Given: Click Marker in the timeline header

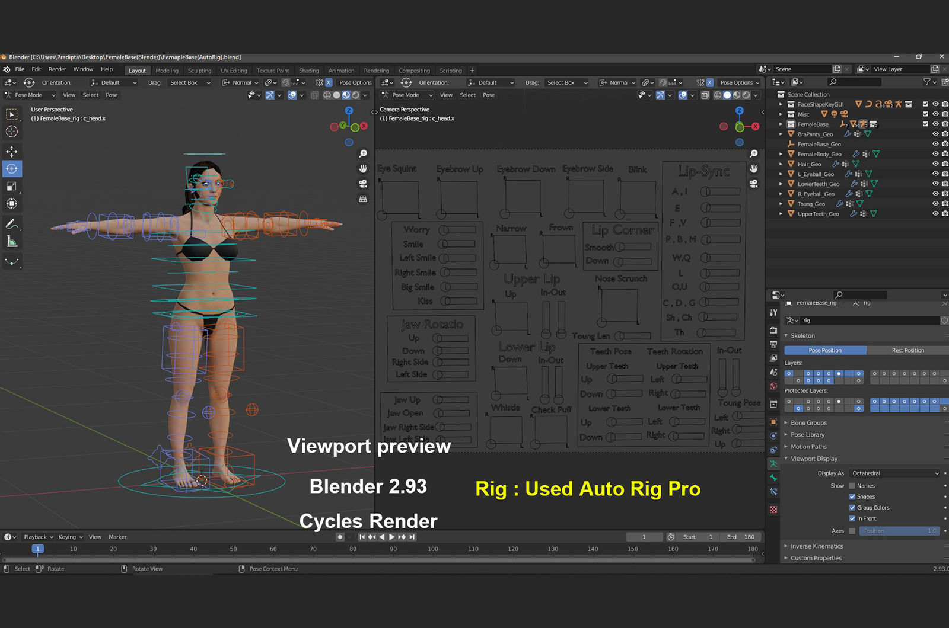Looking at the screenshot, I should (117, 537).
